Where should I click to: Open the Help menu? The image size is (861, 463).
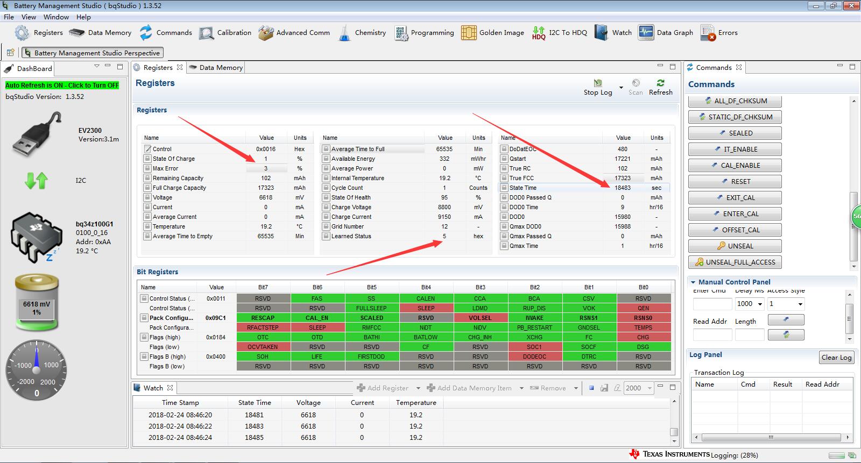pos(83,17)
